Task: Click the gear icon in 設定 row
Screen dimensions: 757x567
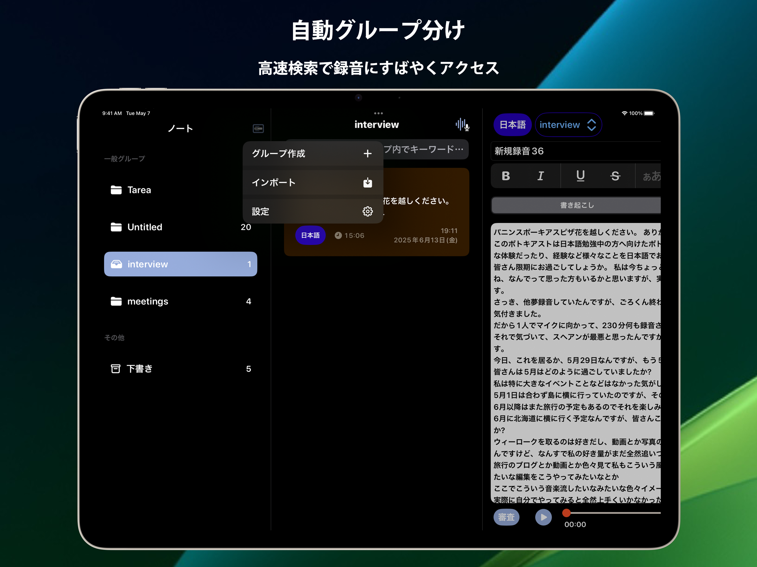Action: pyautogui.click(x=367, y=211)
